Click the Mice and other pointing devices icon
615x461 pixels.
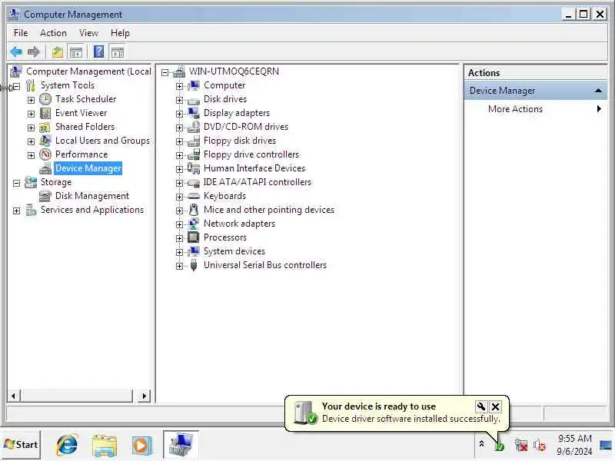[x=194, y=210]
